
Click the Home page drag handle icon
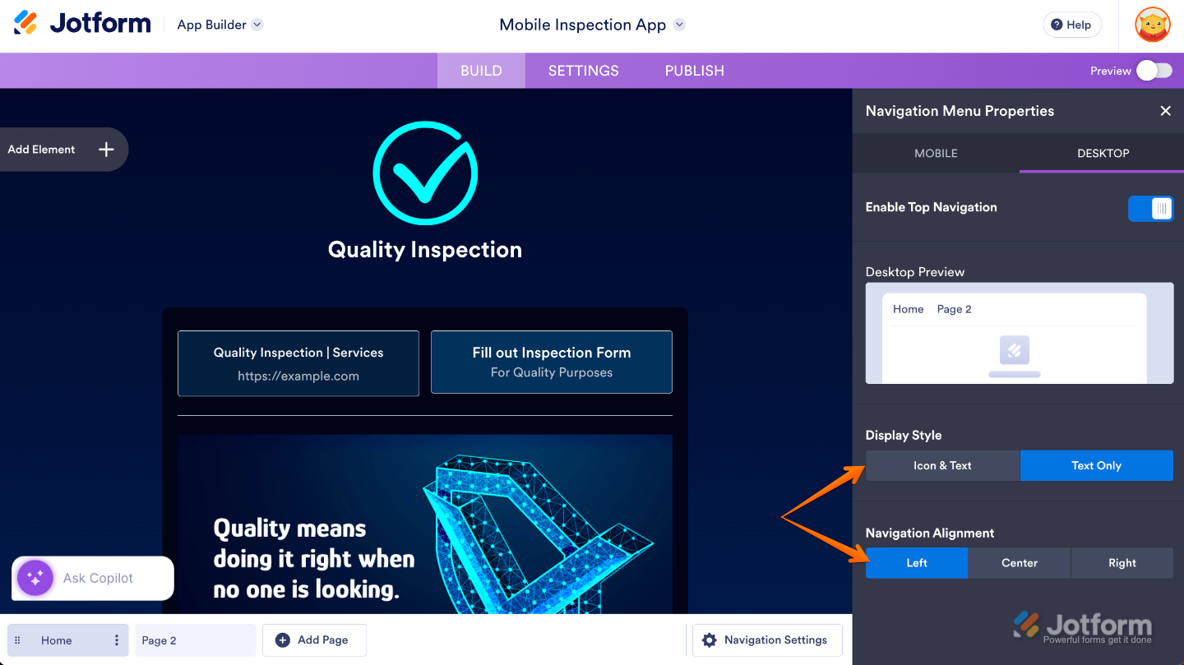pos(18,640)
